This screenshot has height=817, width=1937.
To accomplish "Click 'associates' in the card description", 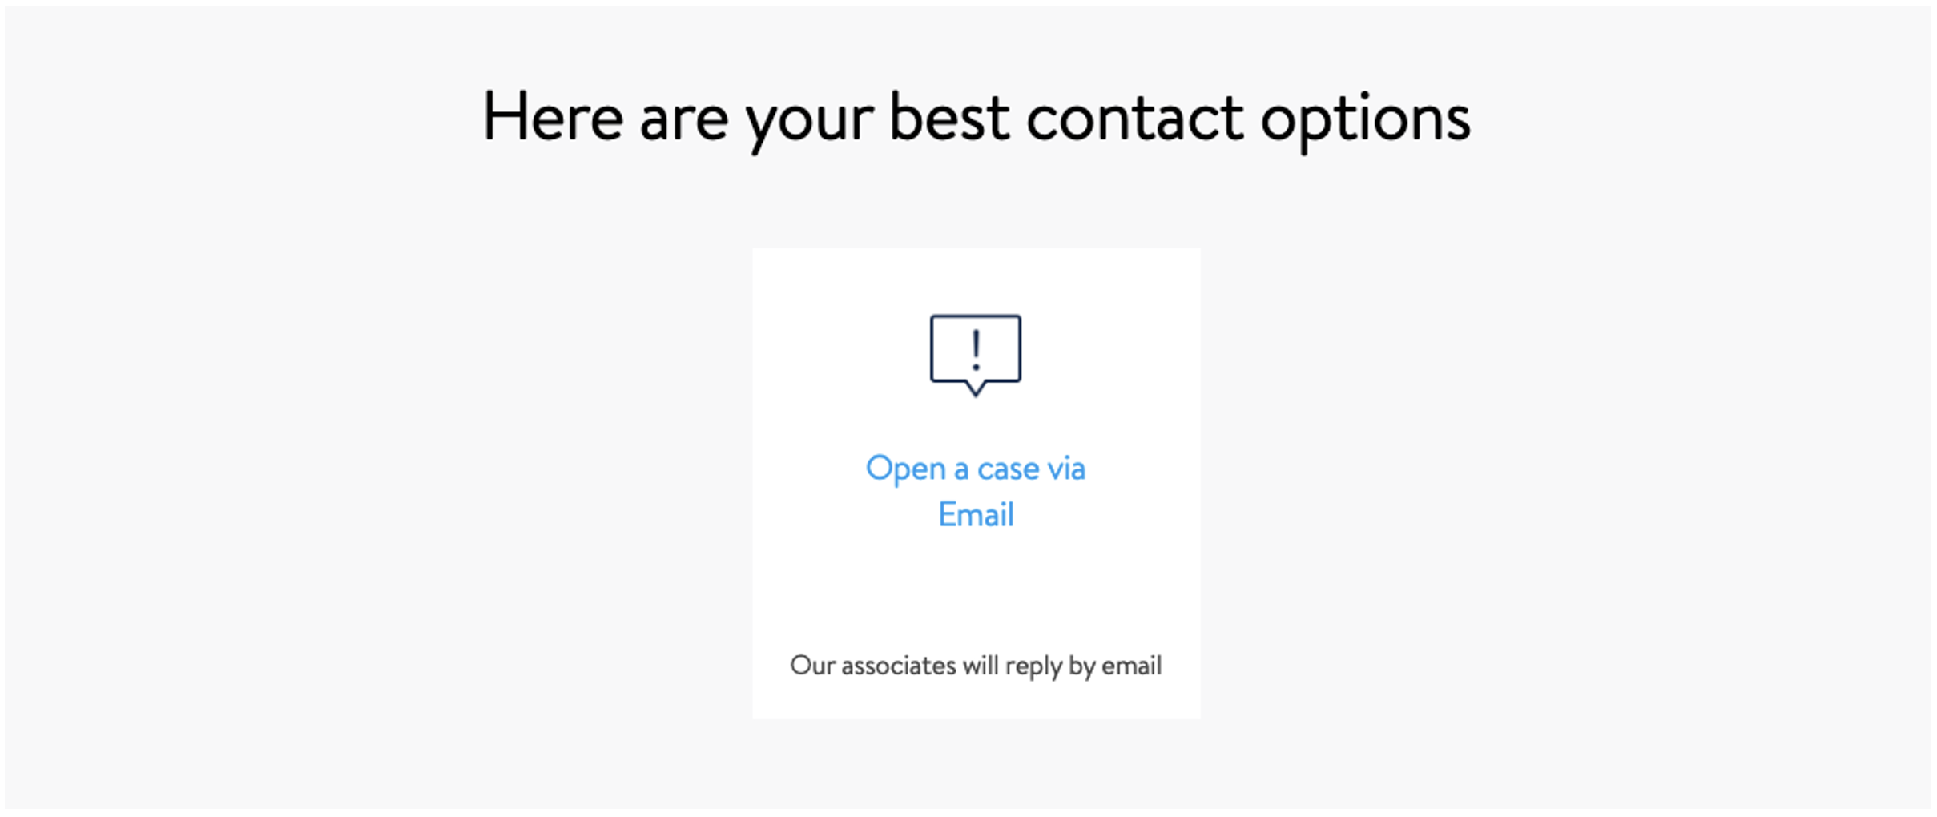I will (x=899, y=666).
